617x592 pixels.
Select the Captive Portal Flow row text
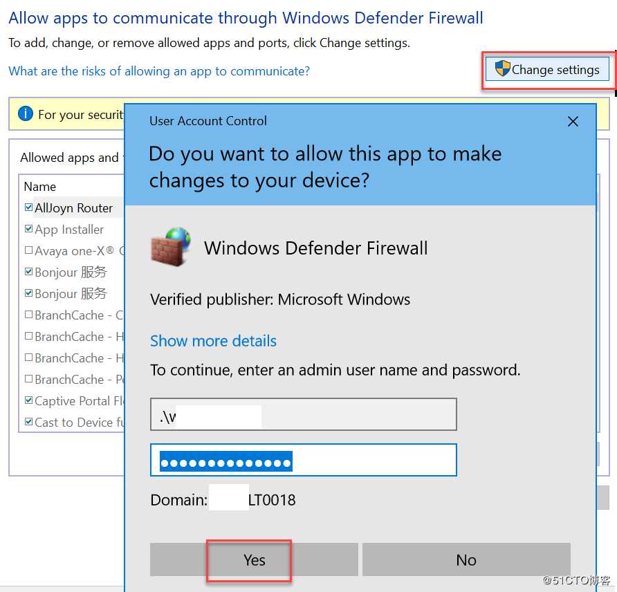tap(80, 401)
